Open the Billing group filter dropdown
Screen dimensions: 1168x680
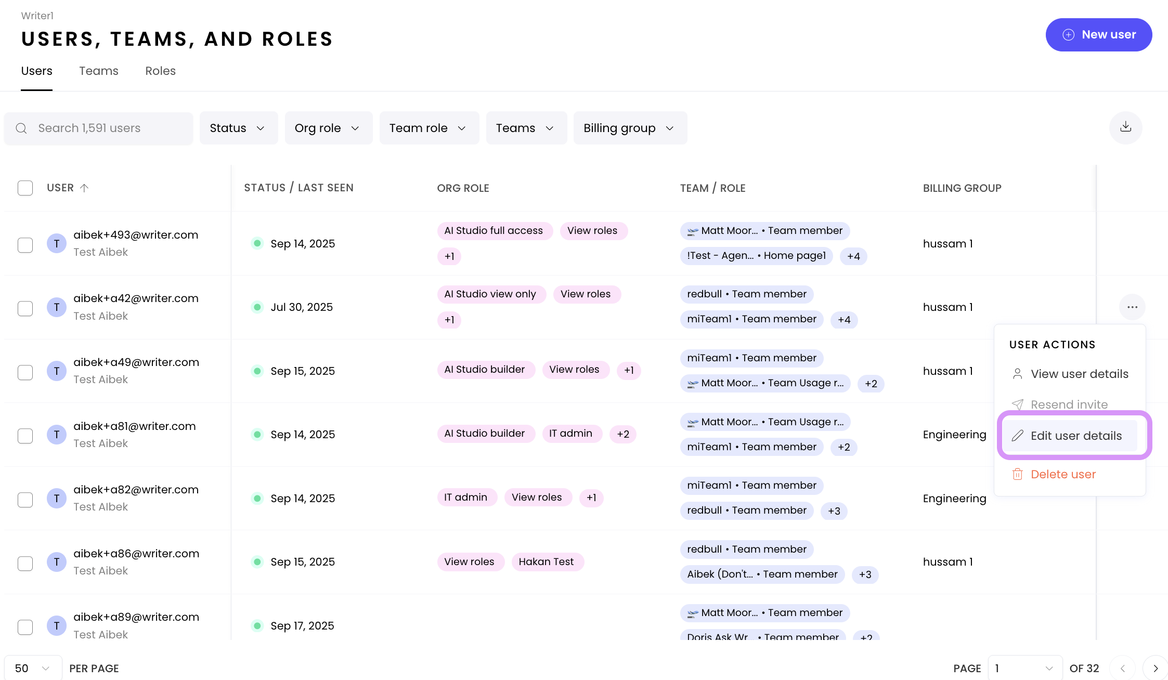point(630,128)
